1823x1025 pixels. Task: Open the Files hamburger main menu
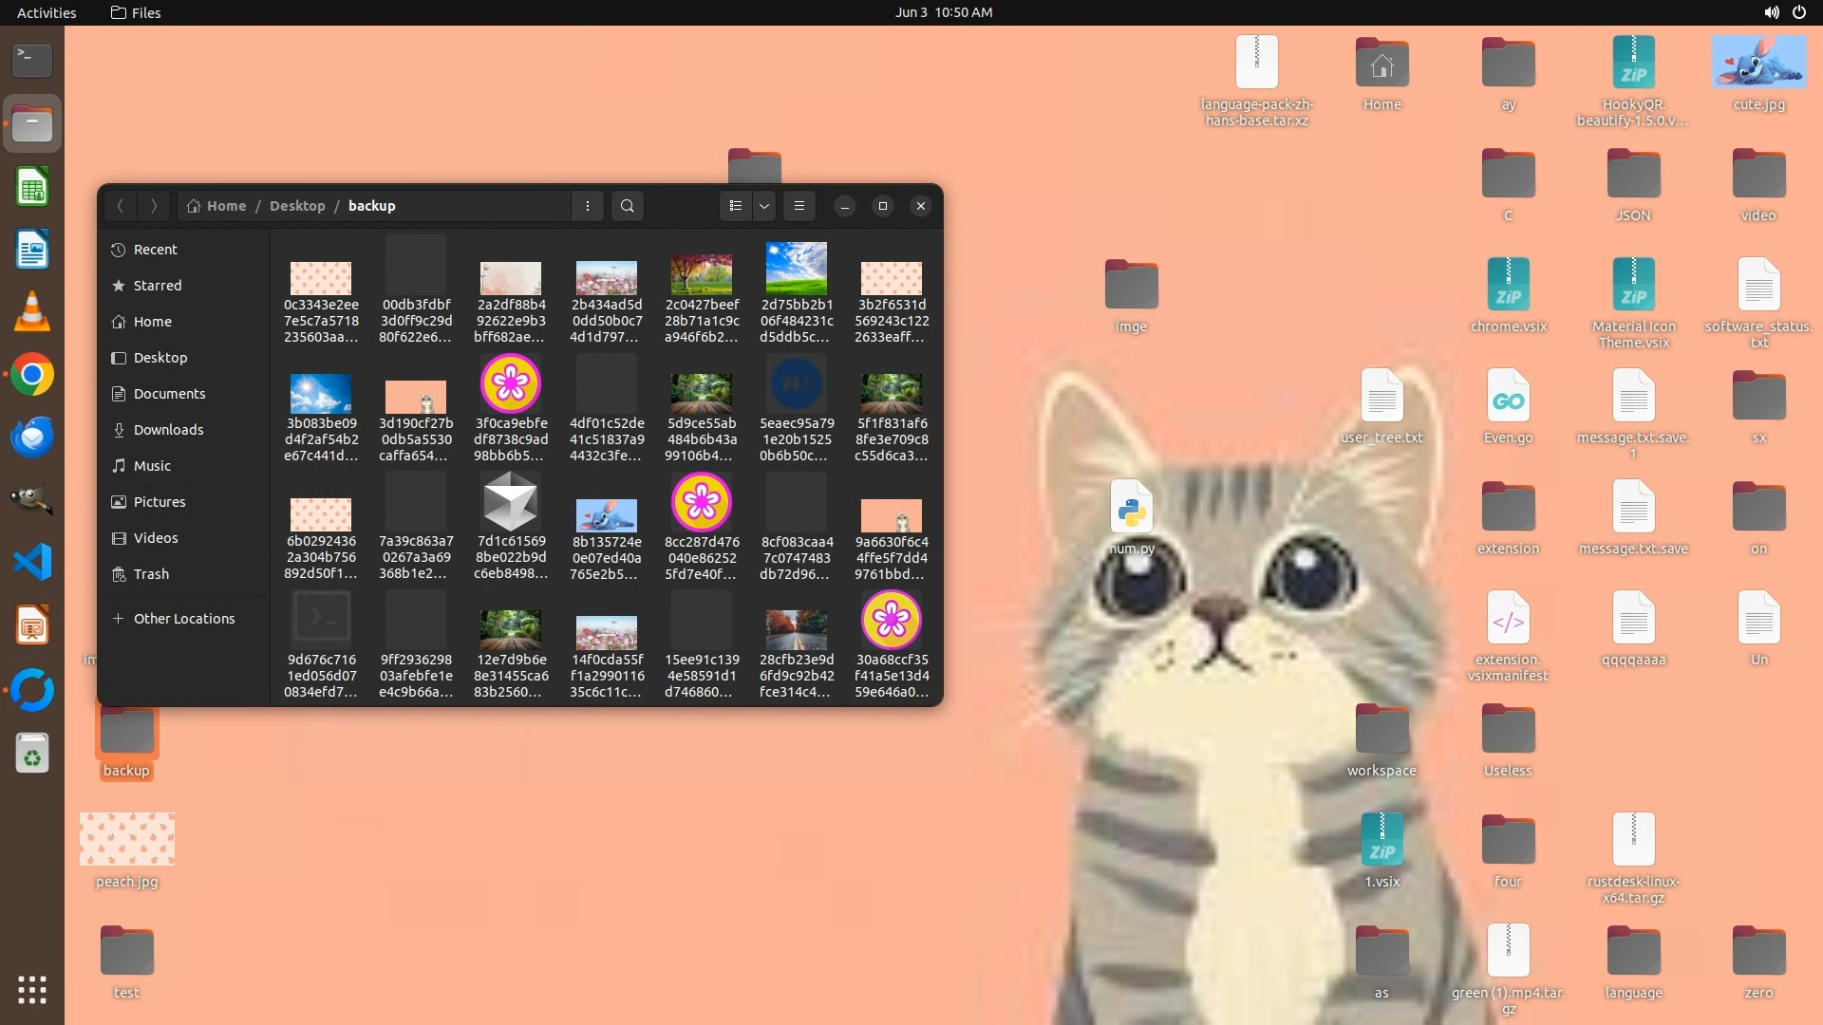click(x=799, y=206)
